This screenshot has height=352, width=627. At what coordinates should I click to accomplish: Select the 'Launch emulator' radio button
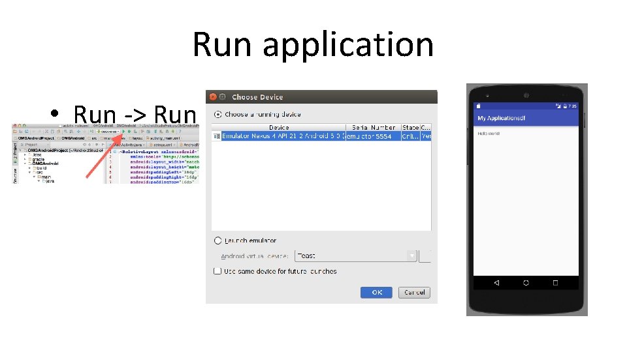coord(217,241)
